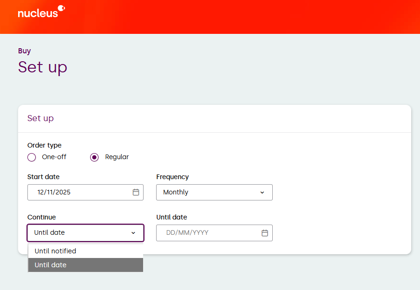
Task: Click the chevron arrow in Continue dropdown
Action: 133,233
